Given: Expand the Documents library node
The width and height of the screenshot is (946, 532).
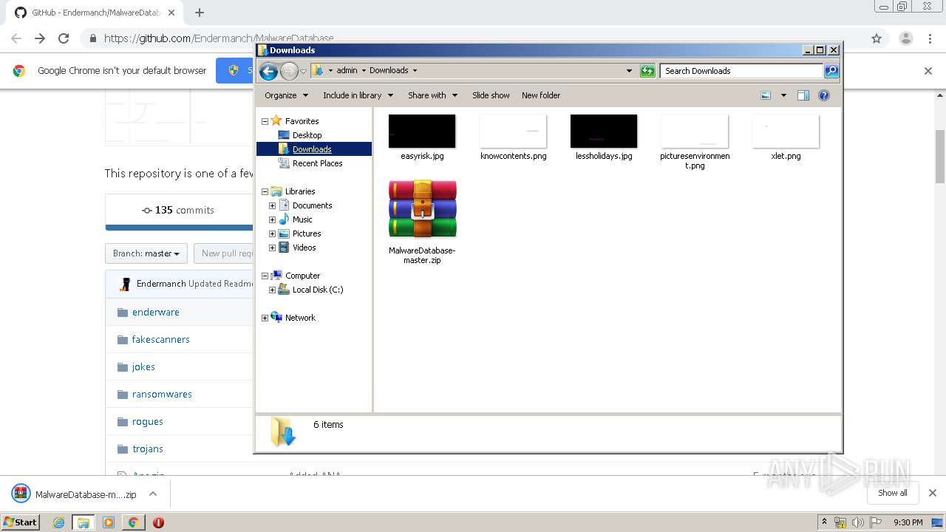Looking at the screenshot, I should tap(272, 205).
